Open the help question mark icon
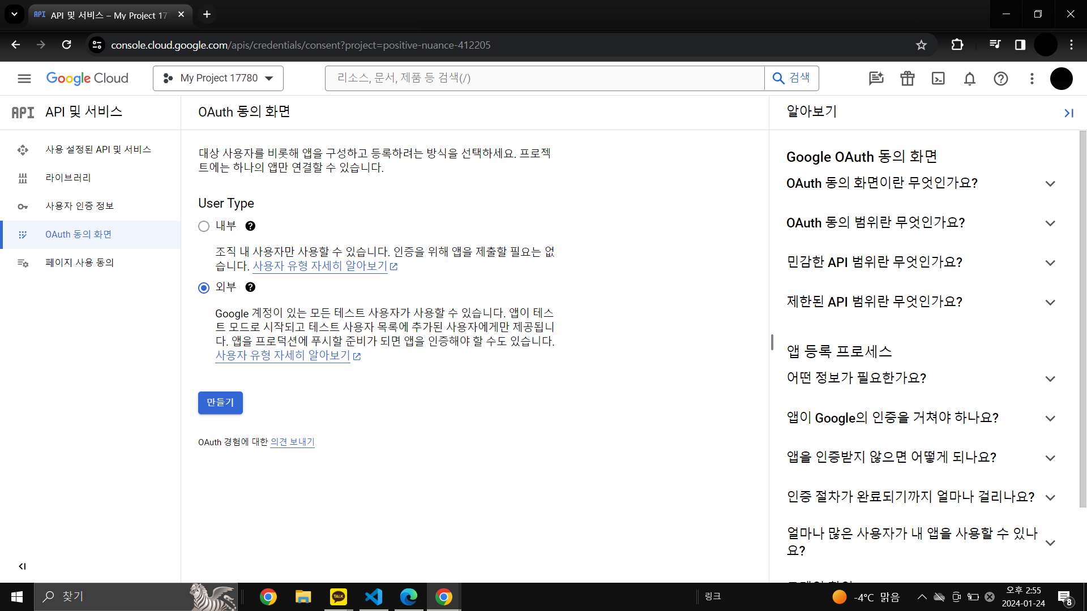The image size is (1087, 611). coord(1000,79)
